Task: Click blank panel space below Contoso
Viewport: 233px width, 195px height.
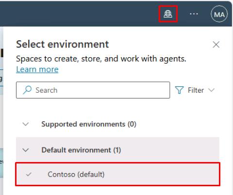Action: tap(117, 191)
